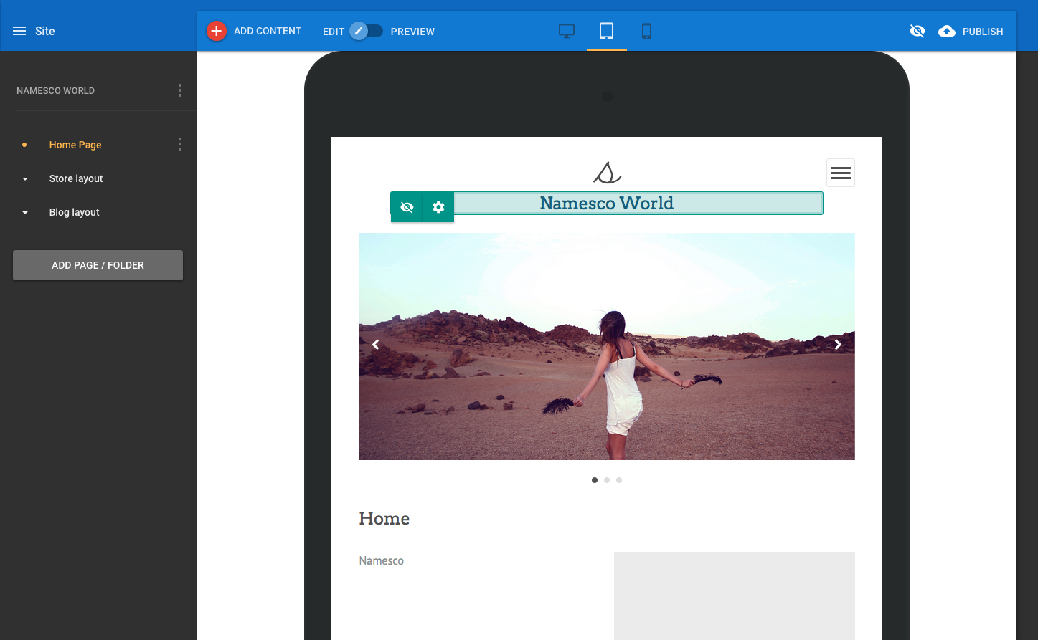The height and width of the screenshot is (640, 1038).
Task: Expand the Store layout folder arrow
Action: click(x=25, y=178)
